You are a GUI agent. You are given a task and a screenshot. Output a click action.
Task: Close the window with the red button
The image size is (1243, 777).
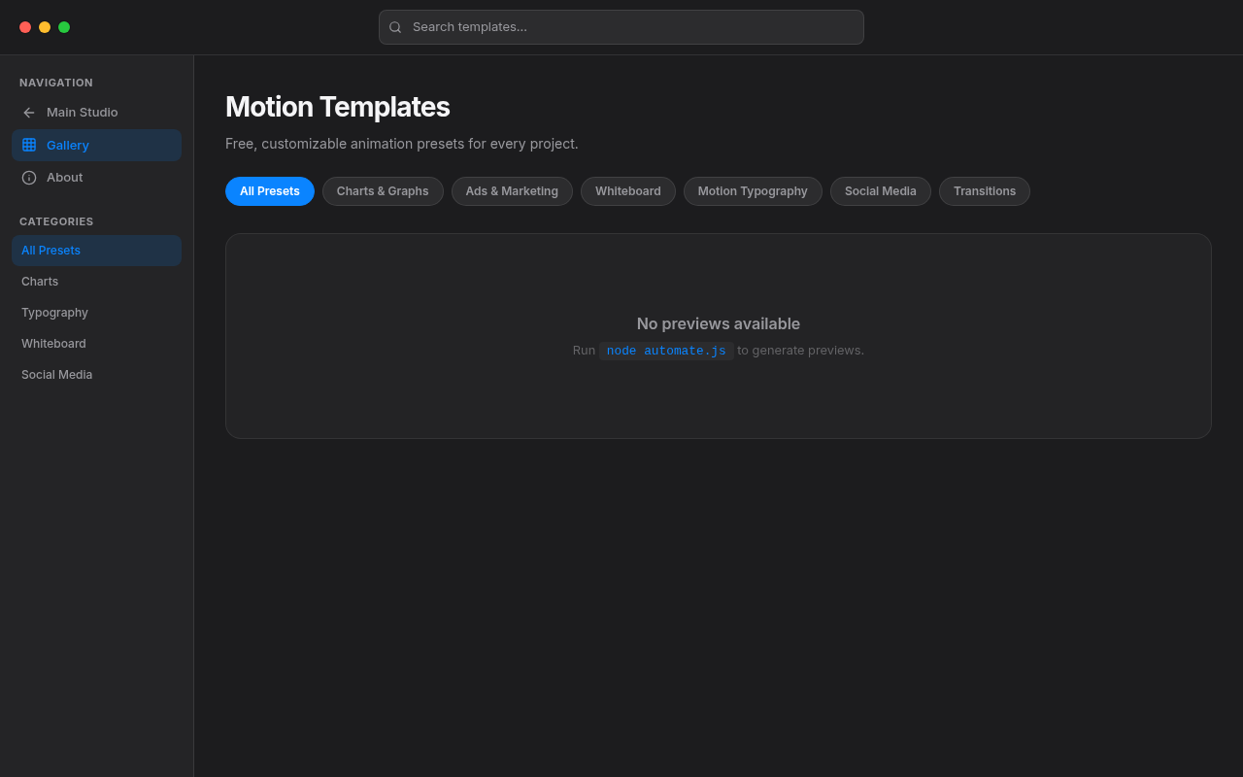tap(25, 27)
